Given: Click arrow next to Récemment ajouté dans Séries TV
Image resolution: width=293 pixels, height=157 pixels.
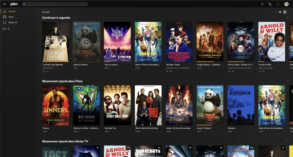Looking at the screenshot, I should tap(288, 141).
